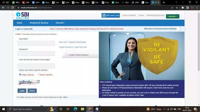The width and height of the screenshot is (200, 112).
Task: Switch to the WhatsApp tab
Action: click(x=16, y=2)
